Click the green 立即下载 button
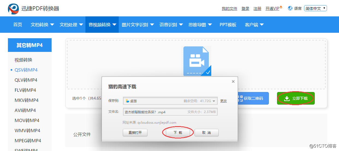339x151 pixels. tap(296, 98)
